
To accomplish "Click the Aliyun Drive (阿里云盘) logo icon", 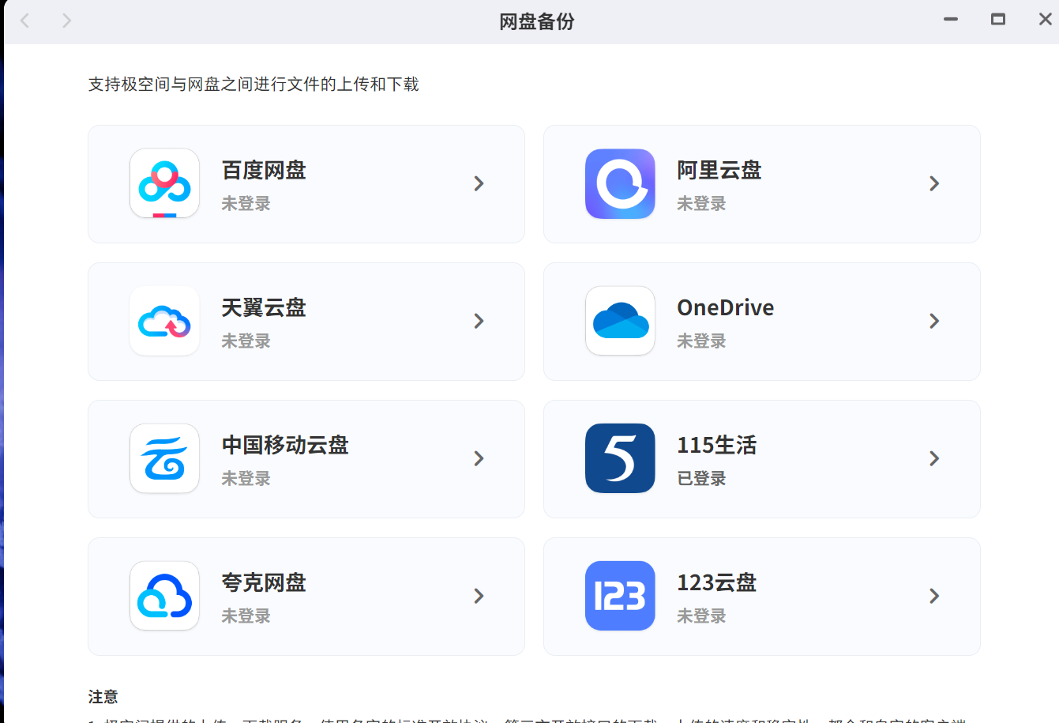I will (620, 183).
